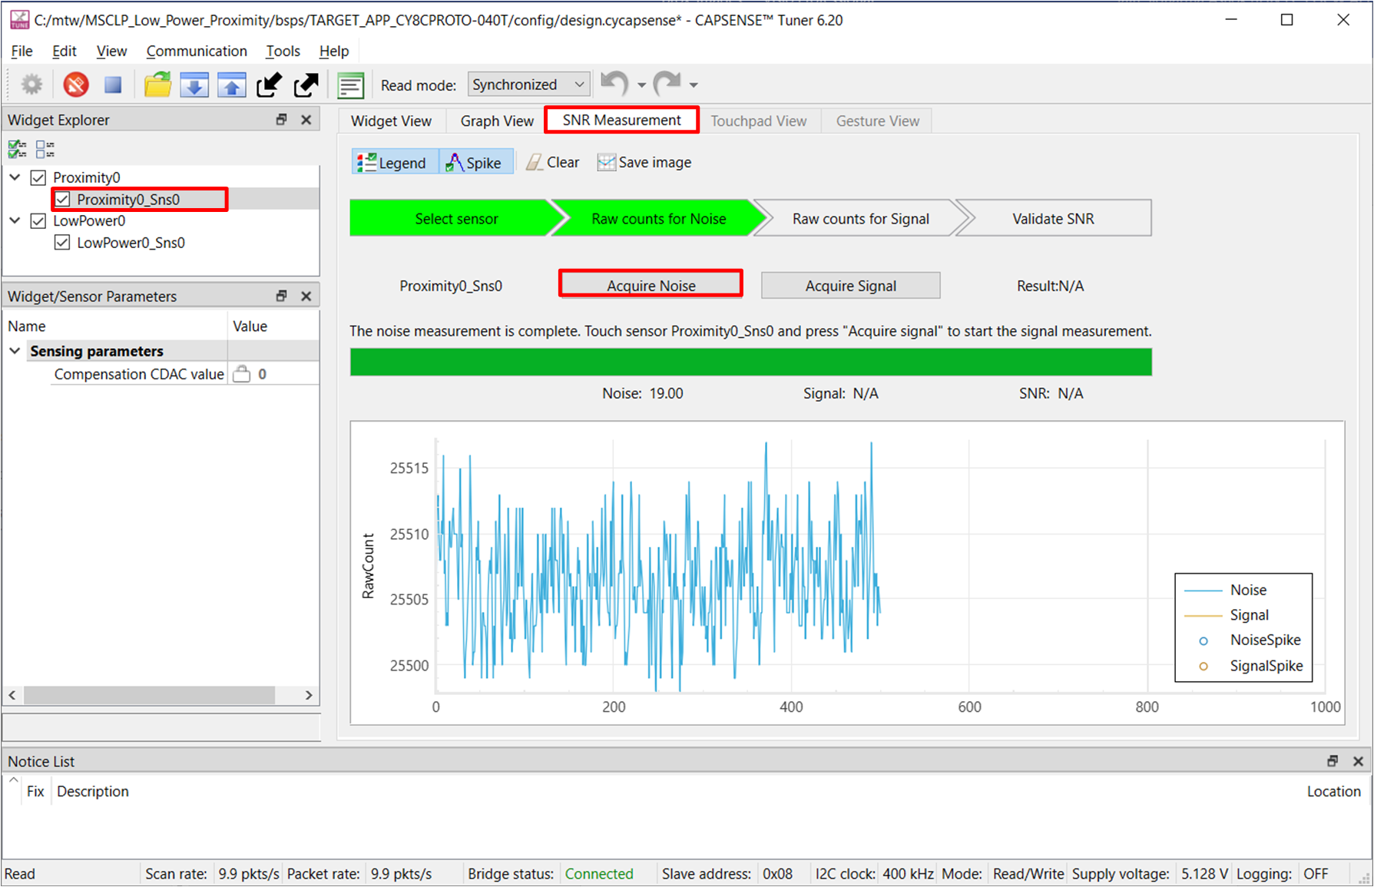Click the Undo arrow icon
1374x887 pixels.
click(614, 83)
